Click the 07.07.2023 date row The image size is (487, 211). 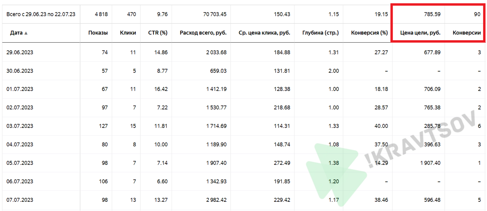pos(243,200)
